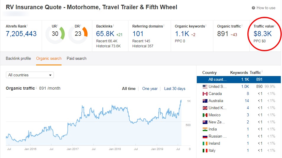Open Australia's 14 keywords link
The width and height of the screenshot is (282, 158).
tap(247, 101)
